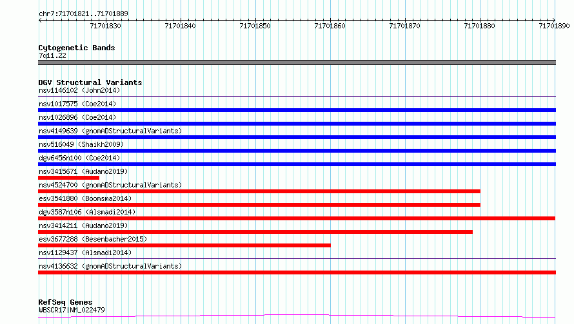Open variant nsv4149639 (gnomADStructuralVariants) label
Image resolution: width=574 pixels, height=324 pixels.
[110, 131]
